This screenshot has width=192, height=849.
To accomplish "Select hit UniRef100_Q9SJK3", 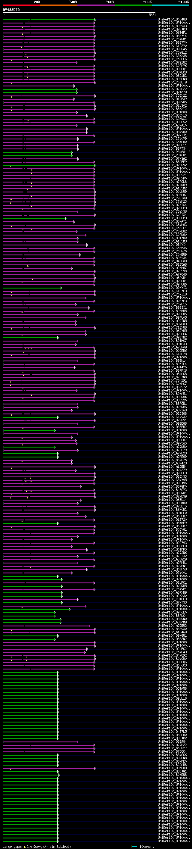I will [172, 29].
